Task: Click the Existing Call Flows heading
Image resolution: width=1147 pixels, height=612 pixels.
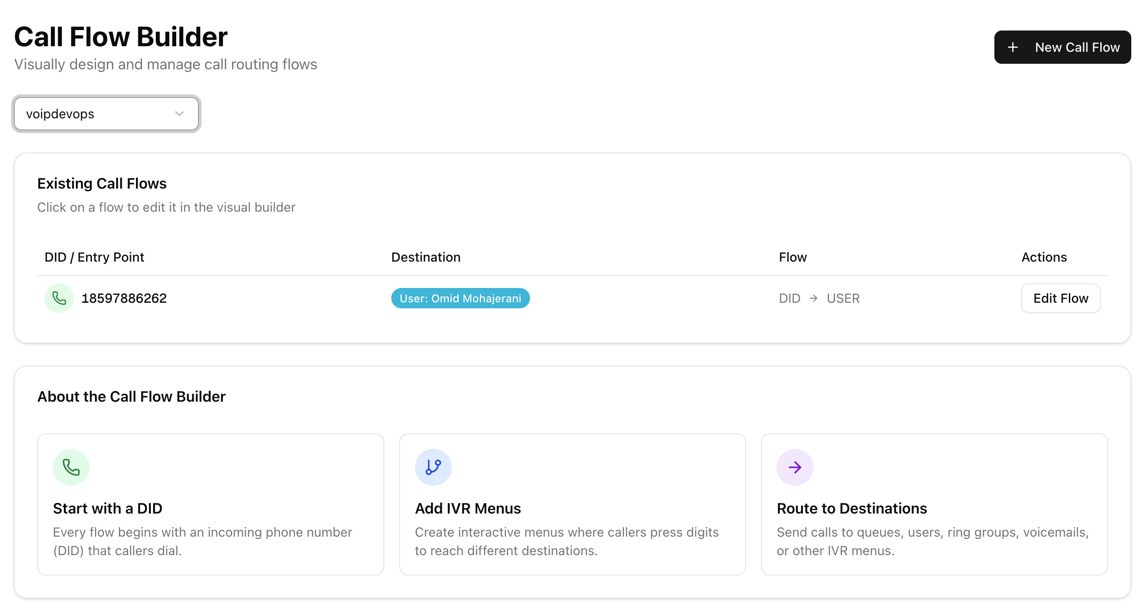Action: 102,183
